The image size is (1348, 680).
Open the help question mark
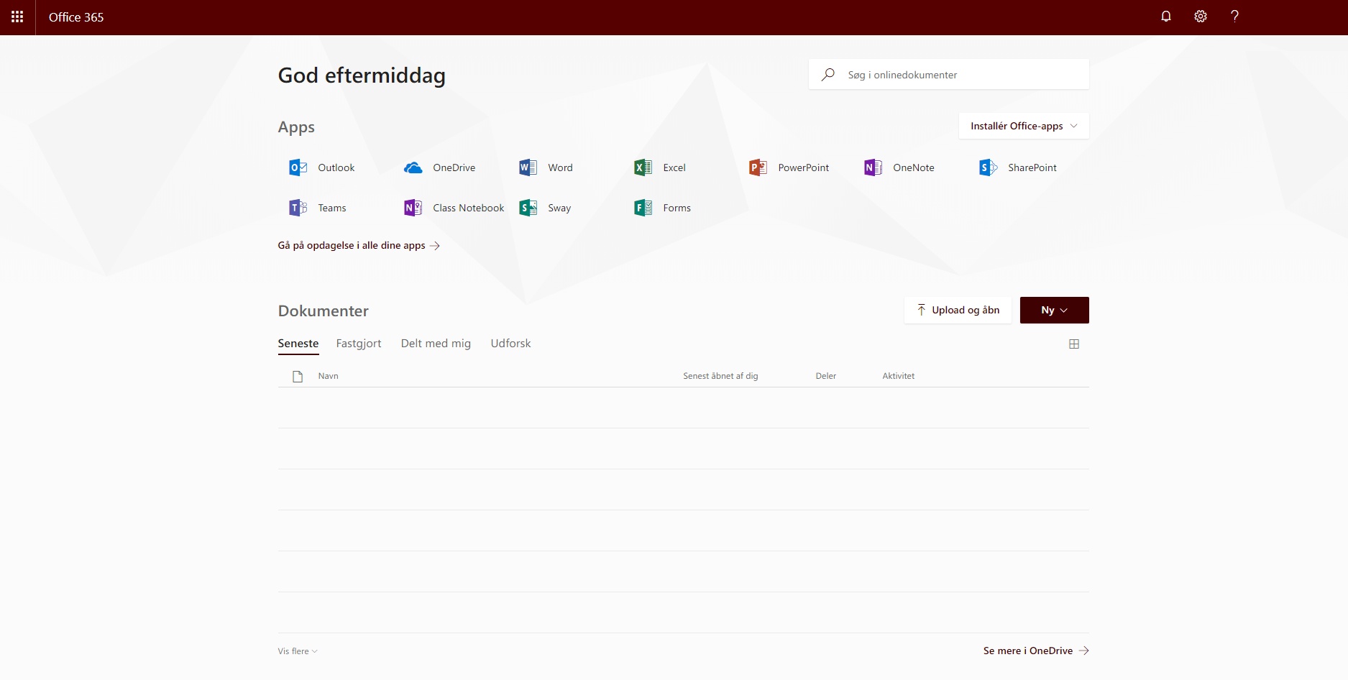tap(1234, 17)
